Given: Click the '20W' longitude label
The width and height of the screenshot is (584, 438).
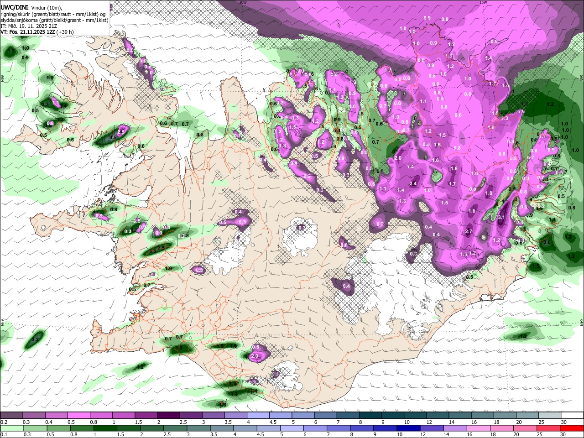Looking at the screenshot, I should 243,2.
